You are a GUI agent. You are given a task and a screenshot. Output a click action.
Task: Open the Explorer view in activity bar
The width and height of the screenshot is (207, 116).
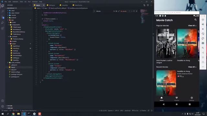(3, 6)
